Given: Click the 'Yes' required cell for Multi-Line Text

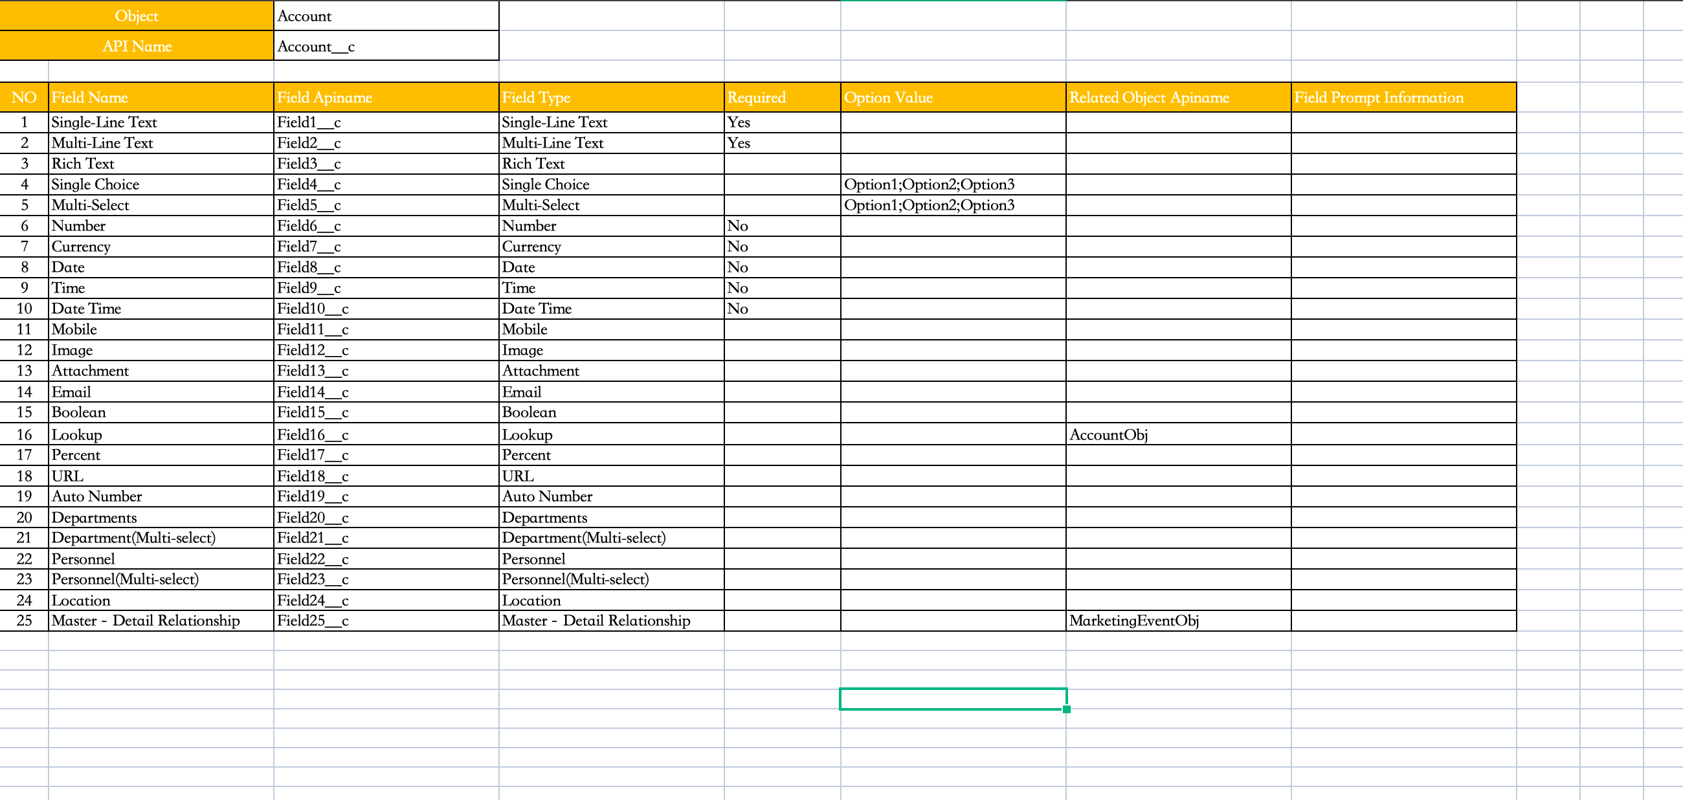Looking at the screenshot, I should pos(783,143).
